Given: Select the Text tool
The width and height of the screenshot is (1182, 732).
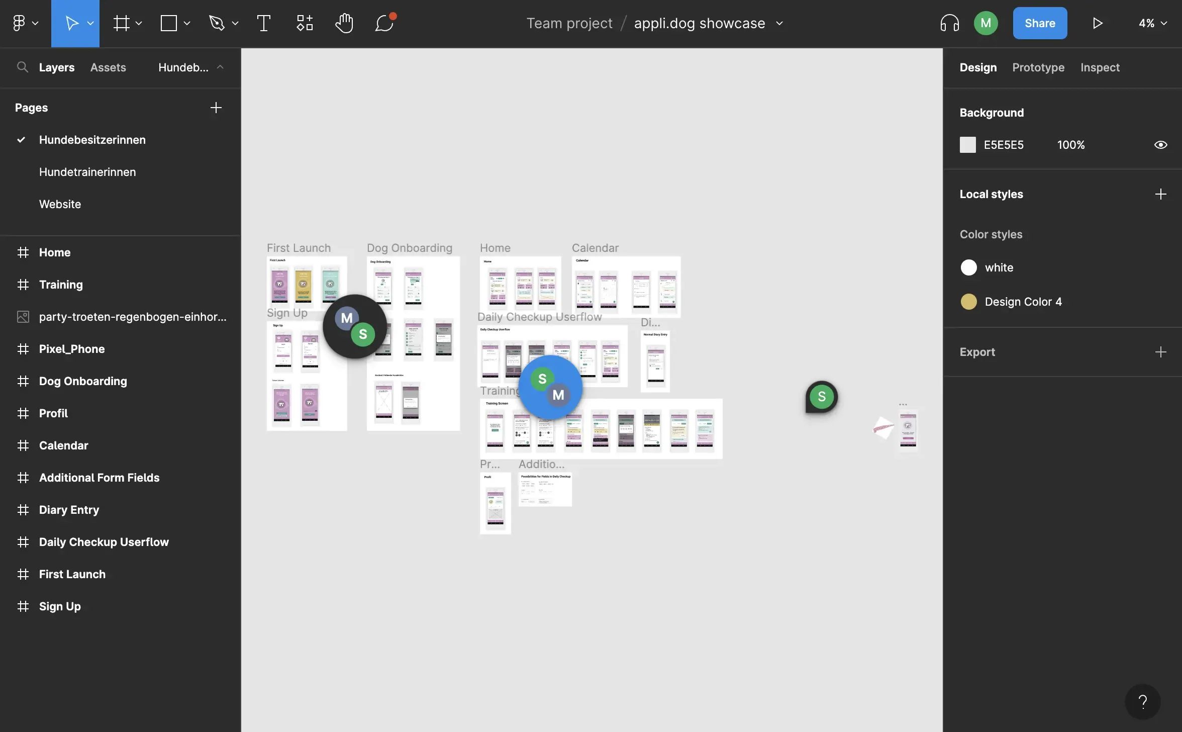Looking at the screenshot, I should (263, 23).
